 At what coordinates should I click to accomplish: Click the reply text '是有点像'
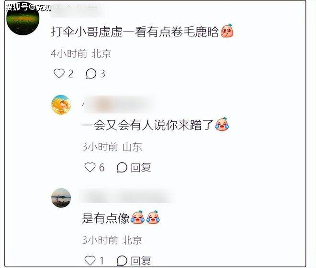point(106,218)
